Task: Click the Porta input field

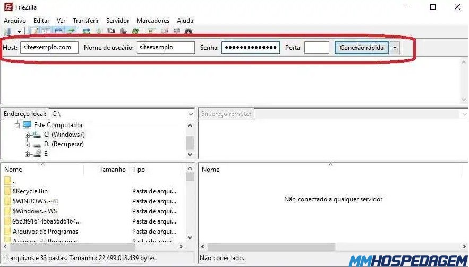Action: point(317,48)
